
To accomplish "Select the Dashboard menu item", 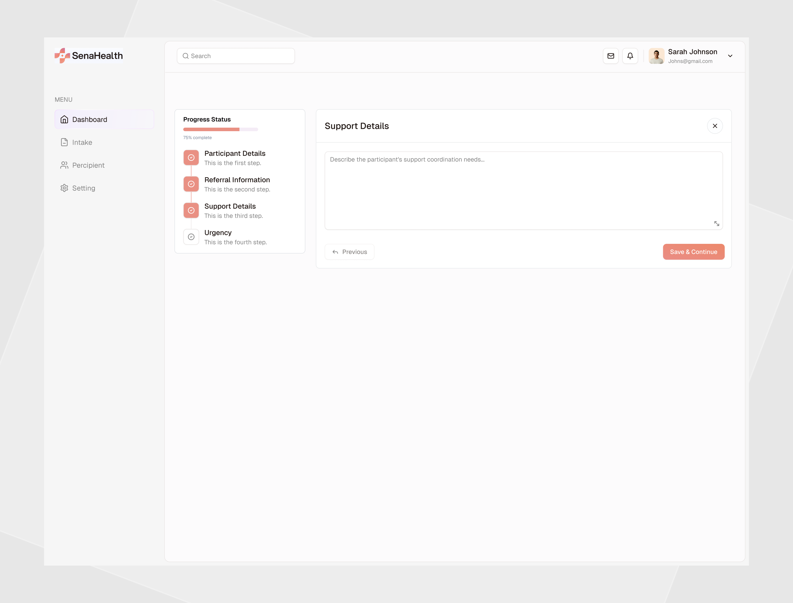I will 90,119.
